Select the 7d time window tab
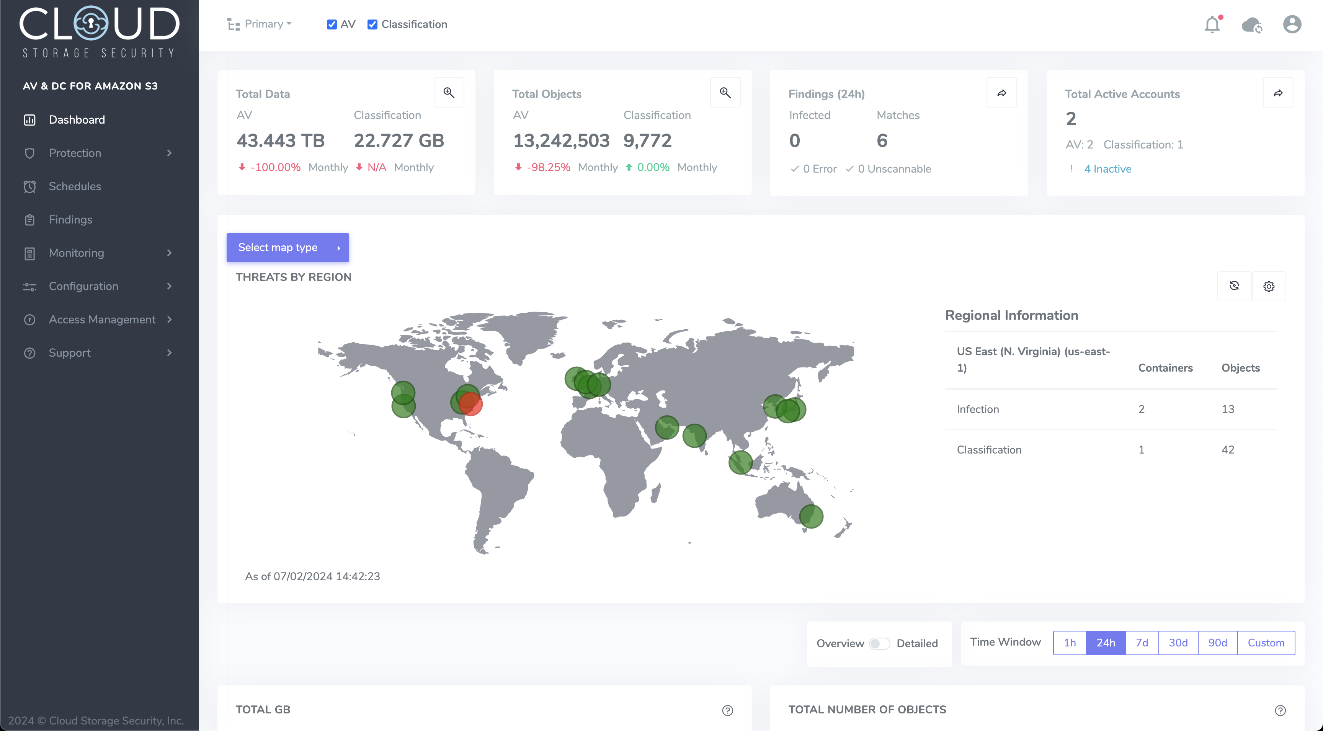This screenshot has height=731, width=1323. coord(1142,643)
